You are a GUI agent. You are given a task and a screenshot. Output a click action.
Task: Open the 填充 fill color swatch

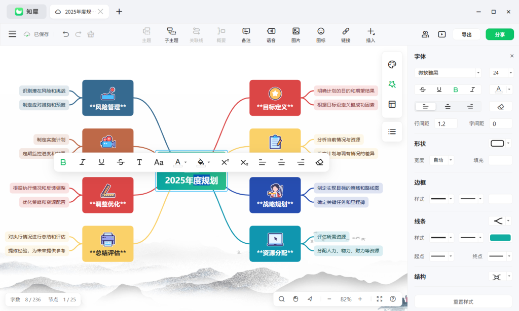click(x=500, y=160)
